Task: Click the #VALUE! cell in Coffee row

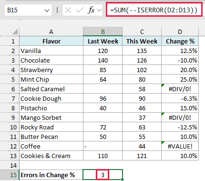Action: point(180,146)
